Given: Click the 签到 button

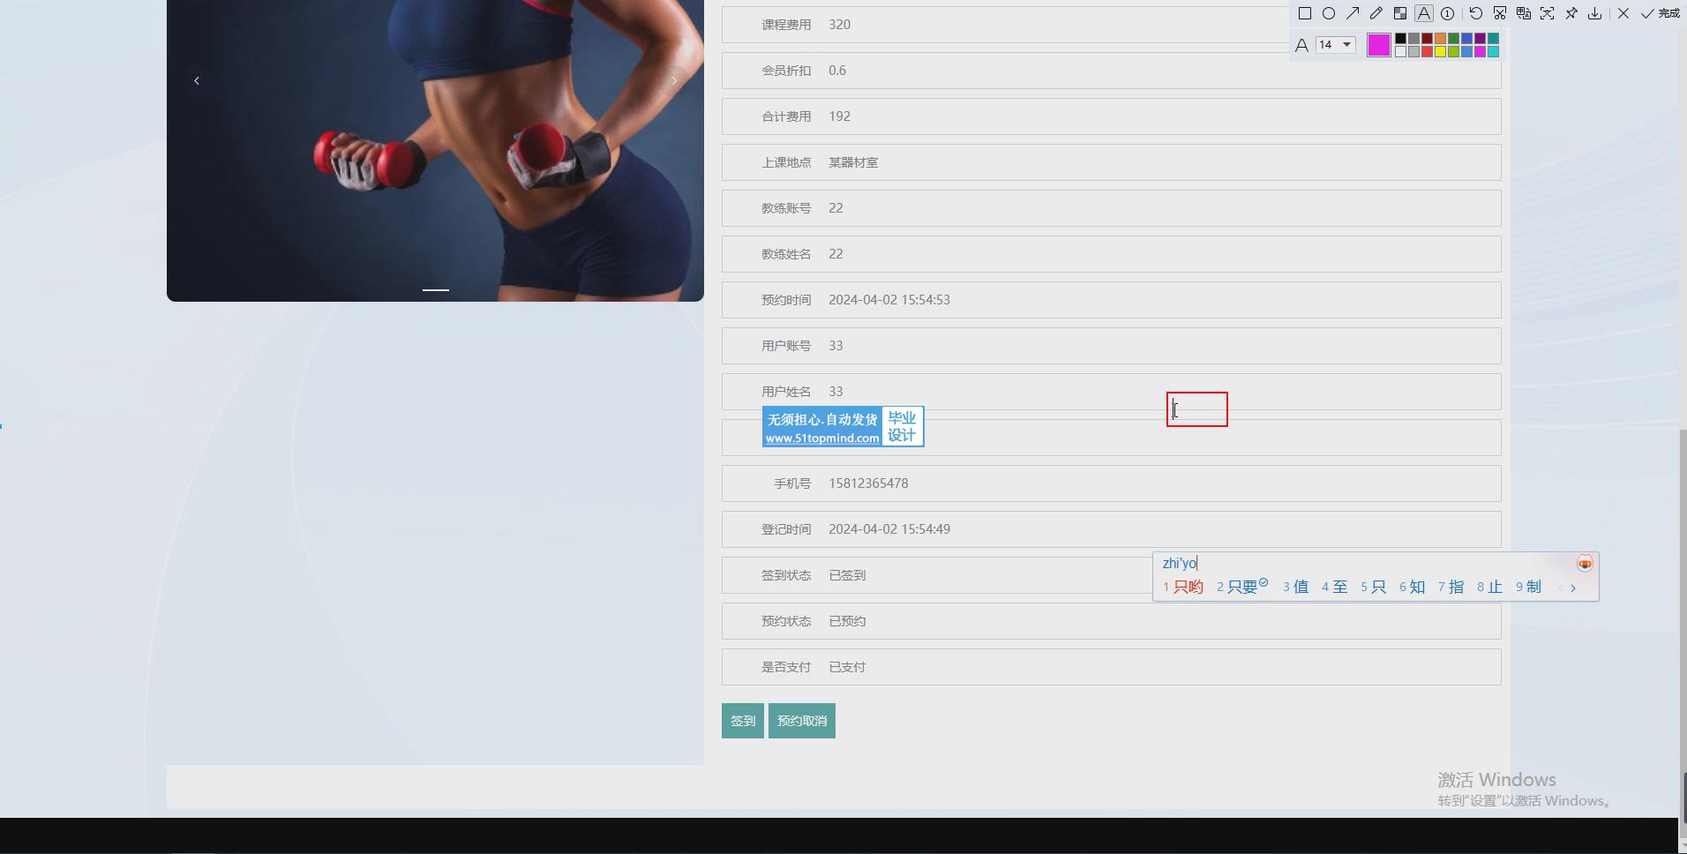Looking at the screenshot, I should [743, 721].
